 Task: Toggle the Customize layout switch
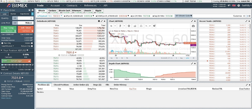(246, 16)
